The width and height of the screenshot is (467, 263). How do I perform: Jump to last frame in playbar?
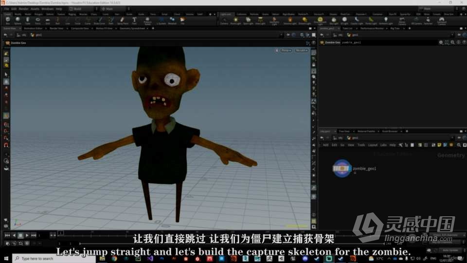(34, 235)
